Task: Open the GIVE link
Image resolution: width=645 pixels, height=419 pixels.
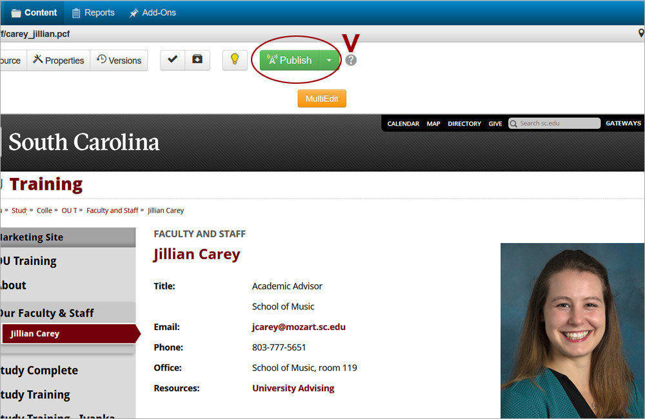Action: click(495, 124)
